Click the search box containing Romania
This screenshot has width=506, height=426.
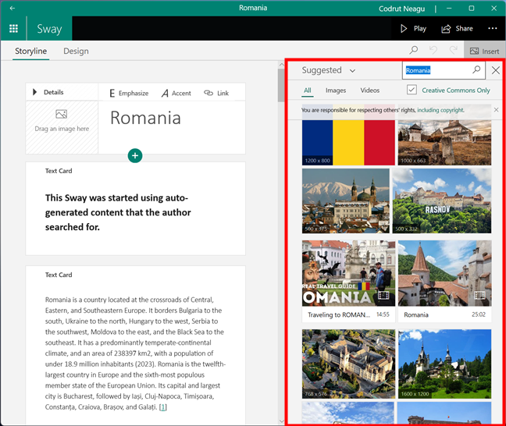pyautogui.click(x=436, y=70)
